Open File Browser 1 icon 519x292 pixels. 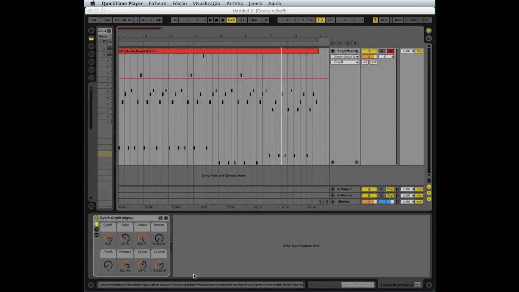[x=91, y=54]
